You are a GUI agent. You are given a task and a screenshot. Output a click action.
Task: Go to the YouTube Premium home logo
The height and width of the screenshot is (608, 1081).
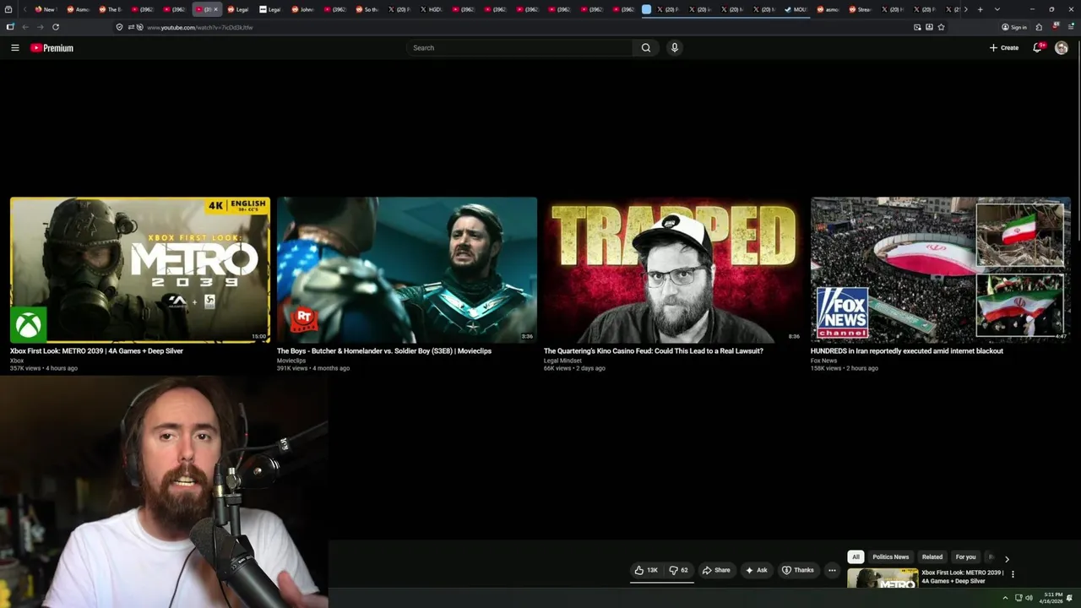coord(52,48)
